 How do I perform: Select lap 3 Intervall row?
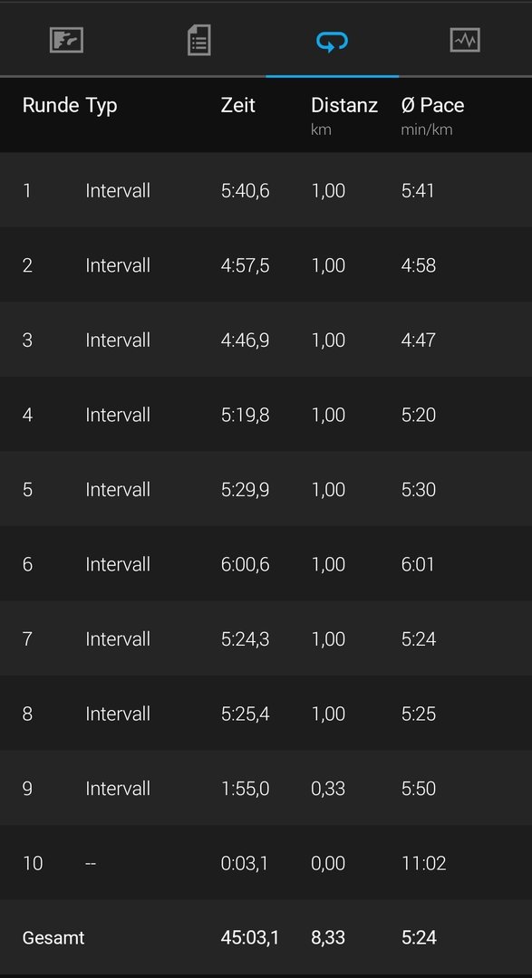coord(266,340)
